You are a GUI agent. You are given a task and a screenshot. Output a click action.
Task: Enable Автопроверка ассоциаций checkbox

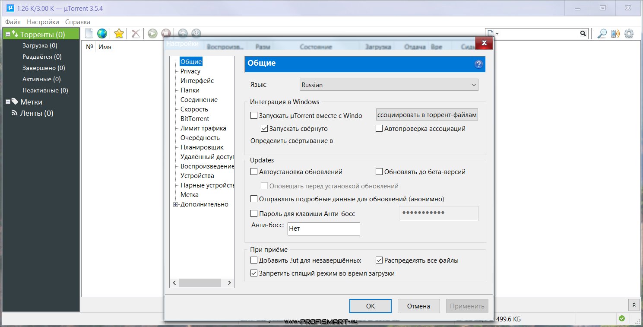tap(379, 128)
